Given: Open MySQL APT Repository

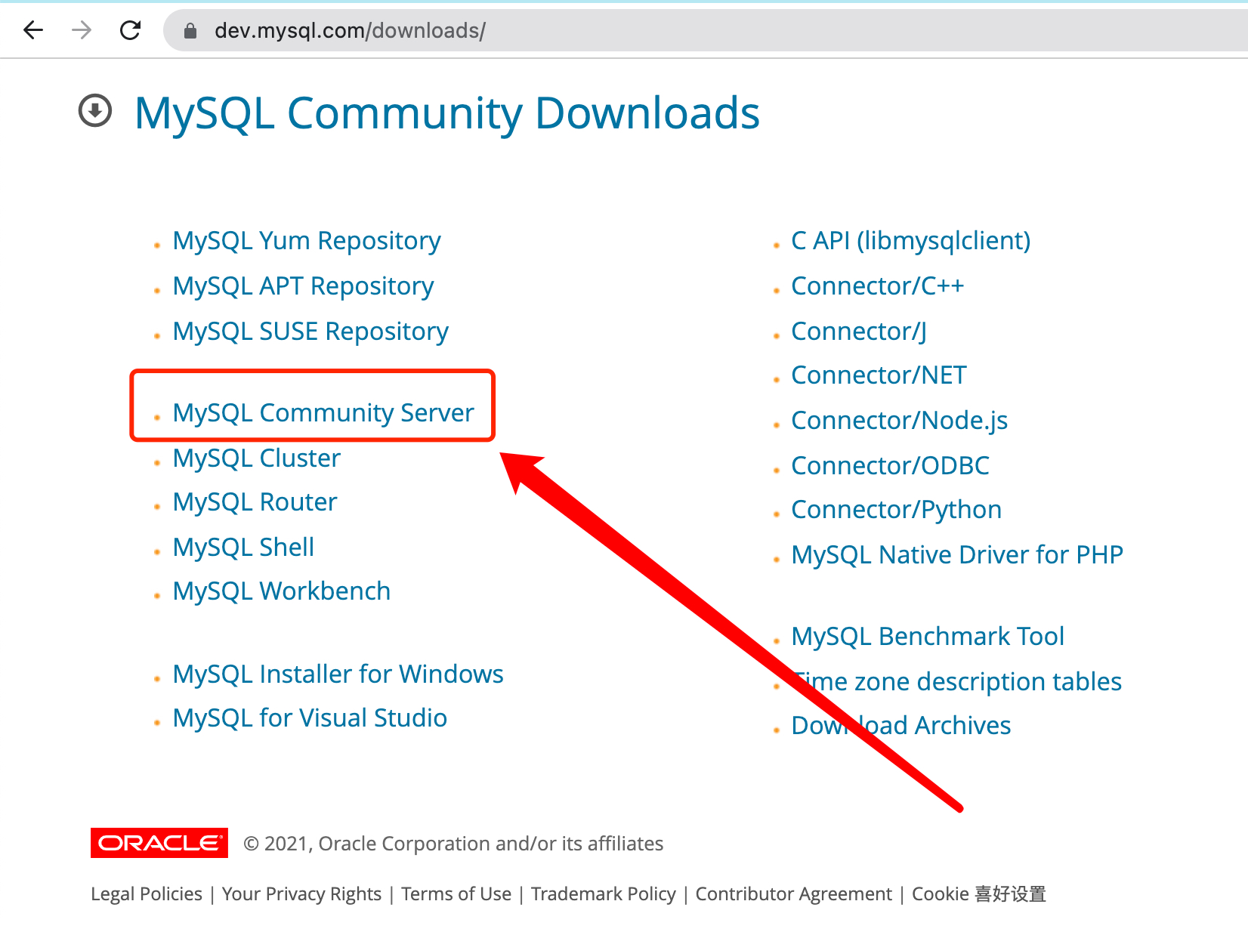Looking at the screenshot, I should coord(303,286).
